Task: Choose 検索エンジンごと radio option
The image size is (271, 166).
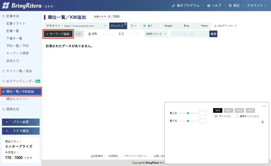Action: 237,116
